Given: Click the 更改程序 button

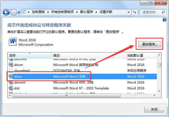Looking at the screenshot, I should click(x=149, y=44).
